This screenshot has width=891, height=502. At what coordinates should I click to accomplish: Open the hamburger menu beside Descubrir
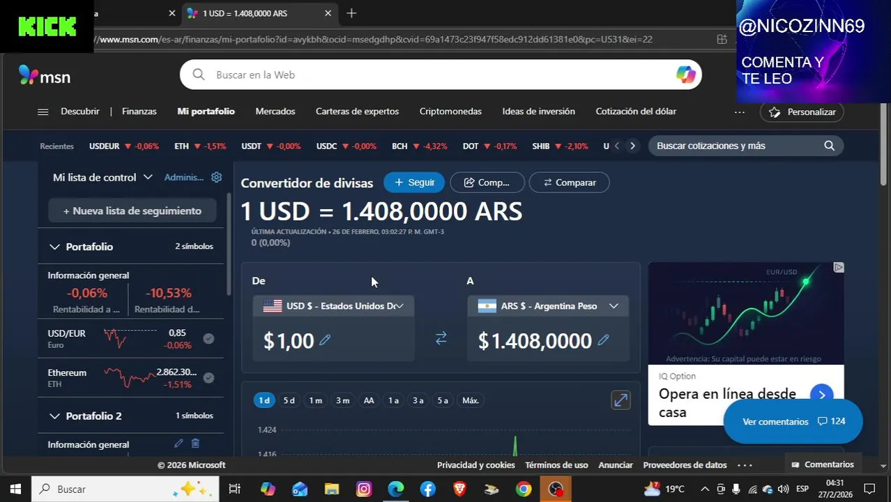pos(43,112)
